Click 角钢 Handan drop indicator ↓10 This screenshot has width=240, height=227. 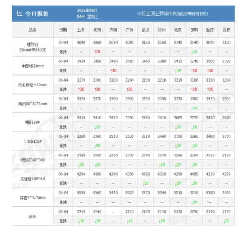194,108
